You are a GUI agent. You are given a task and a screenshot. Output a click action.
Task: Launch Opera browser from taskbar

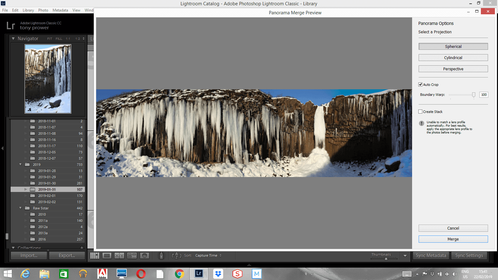point(141,274)
